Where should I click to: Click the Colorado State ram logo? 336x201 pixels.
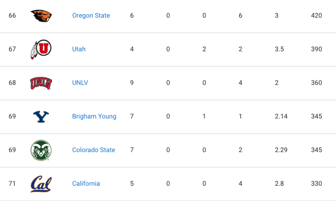click(41, 150)
